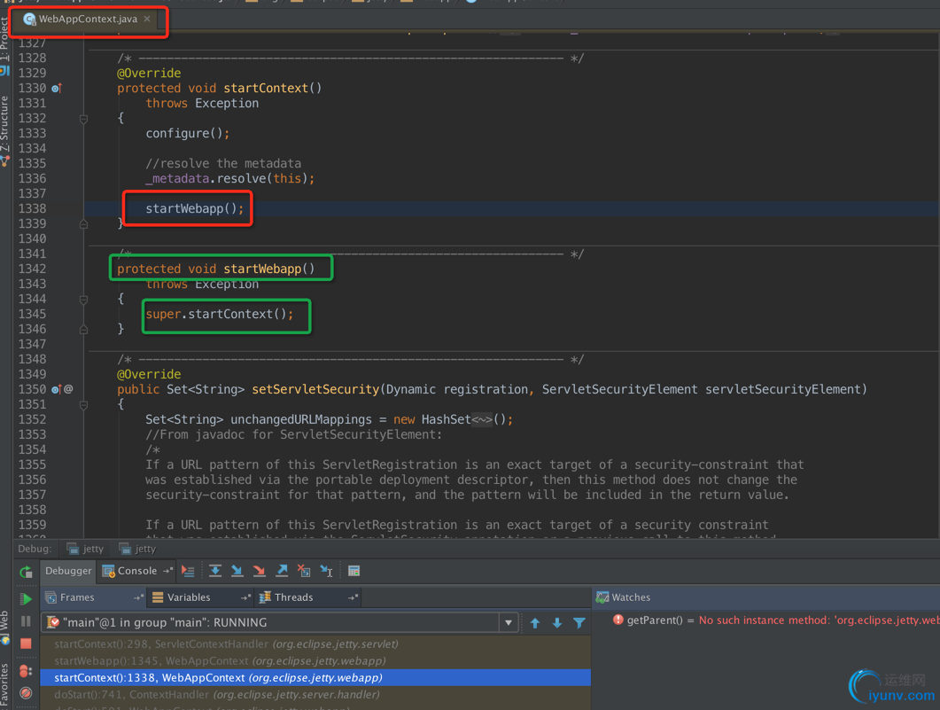Screen dimensions: 940x710
Task: Toggle Mute Breakpoints
Action: [x=26, y=693]
